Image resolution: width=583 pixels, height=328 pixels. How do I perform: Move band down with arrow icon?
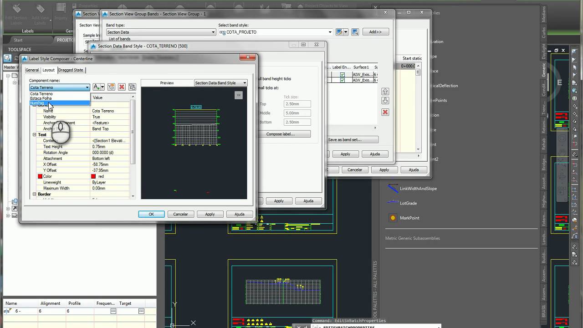coord(385,101)
